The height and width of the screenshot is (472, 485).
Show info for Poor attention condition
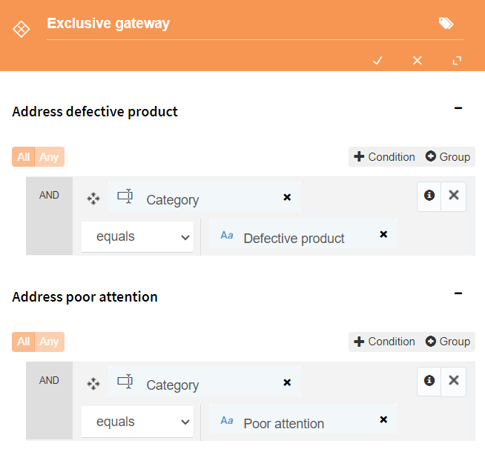click(429, 381)
